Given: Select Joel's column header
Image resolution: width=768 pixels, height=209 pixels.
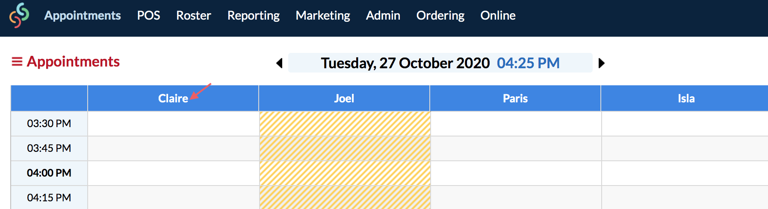Looking at the screenshot, I should [x=344, y=99].
